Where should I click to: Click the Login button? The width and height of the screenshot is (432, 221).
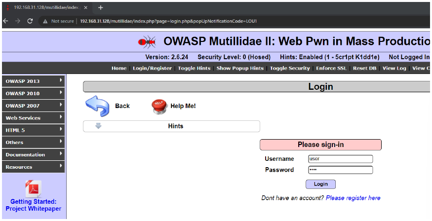pos(321,184)
